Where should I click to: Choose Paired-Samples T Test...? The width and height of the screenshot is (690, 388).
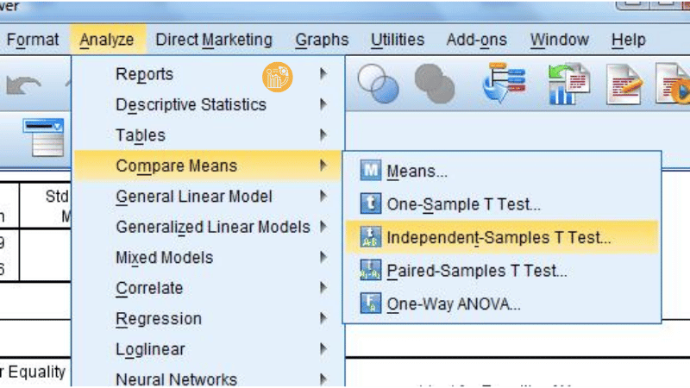502,271
